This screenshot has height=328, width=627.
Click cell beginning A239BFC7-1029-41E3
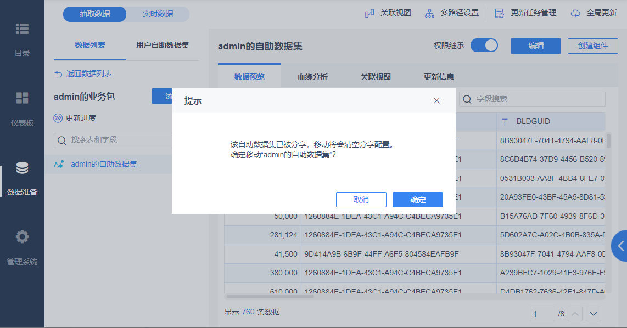click(x=552, y=273)
